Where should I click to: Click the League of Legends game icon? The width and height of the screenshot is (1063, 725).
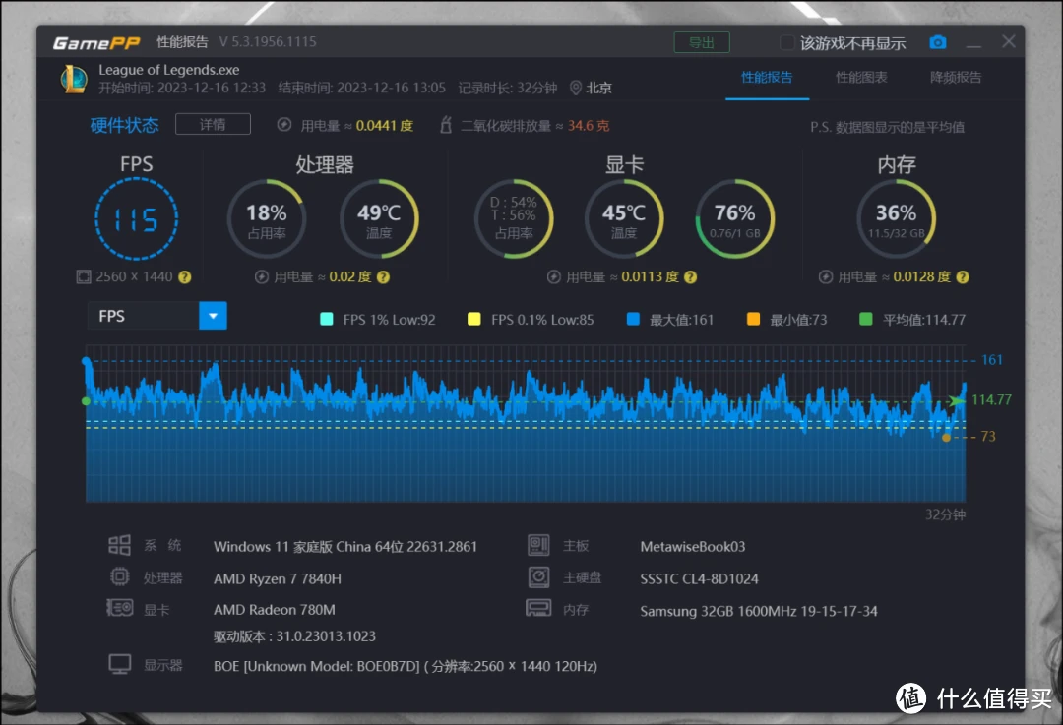pos(74,79)
